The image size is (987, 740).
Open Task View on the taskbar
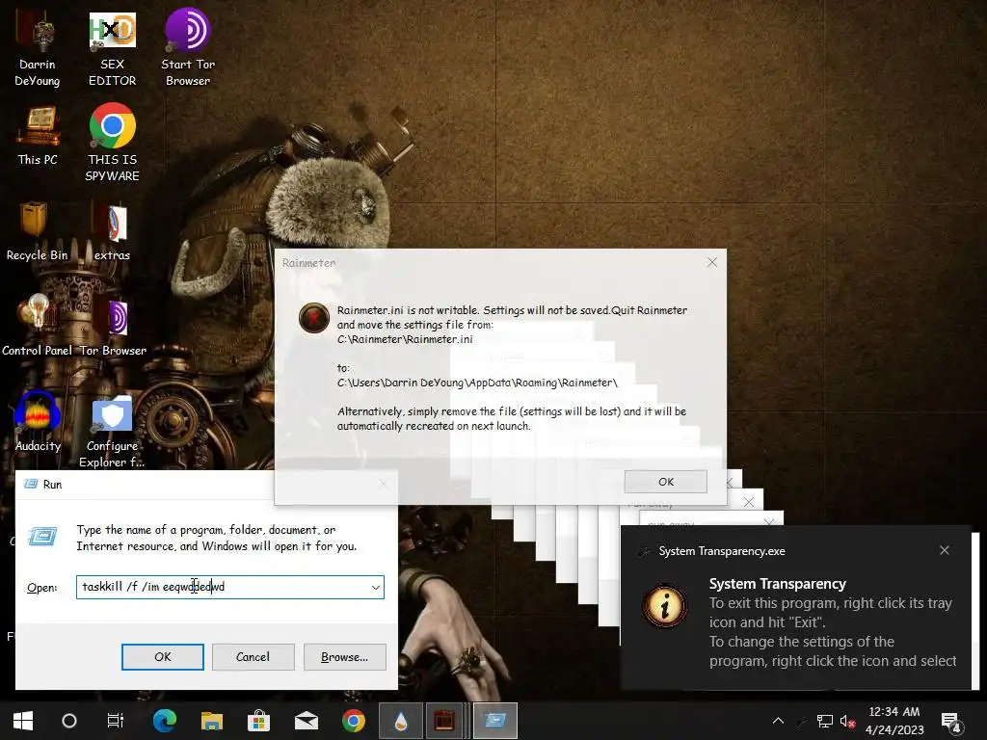pyautogui.click(x=116, y=721)
